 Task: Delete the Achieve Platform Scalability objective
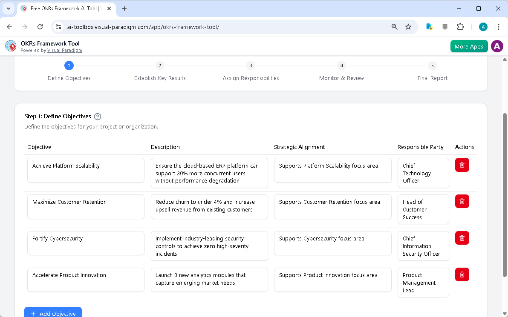point(462,165)
